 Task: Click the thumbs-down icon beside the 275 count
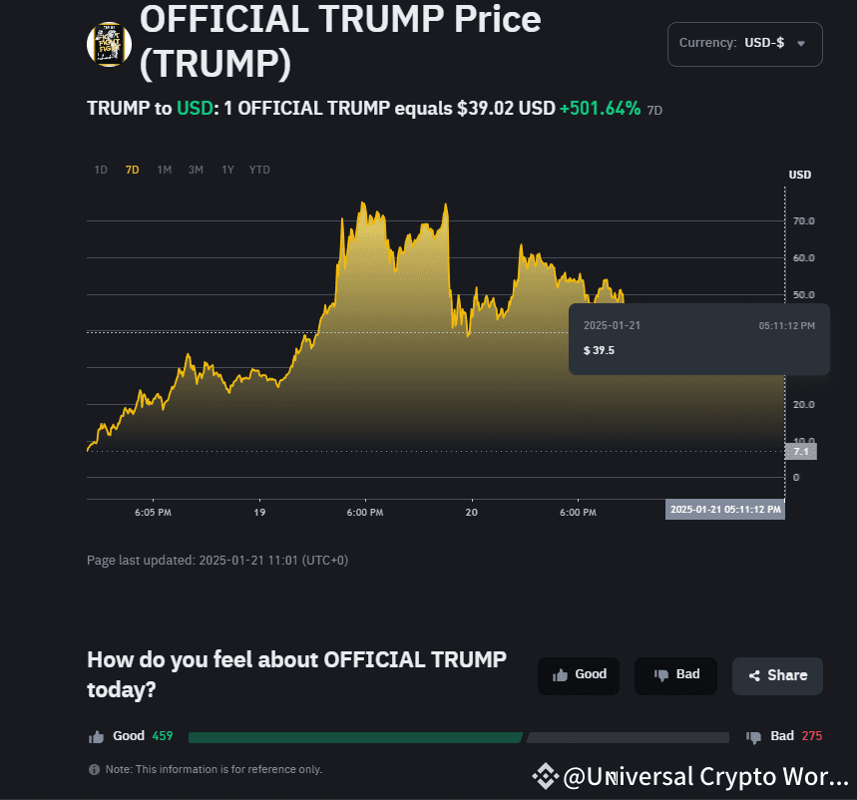point(753,737)
